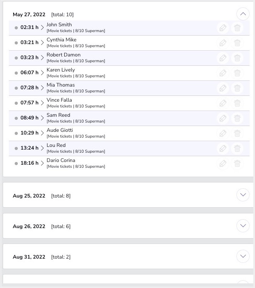Viewport: 255px width, 288px height.
Task: Open the Aude Giotti entry name
Action: [60, 130]
